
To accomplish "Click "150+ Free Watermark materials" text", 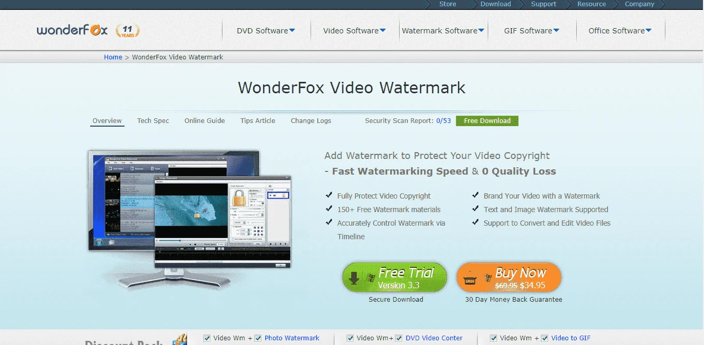I will pyautogui.click(x=389, y=210).
